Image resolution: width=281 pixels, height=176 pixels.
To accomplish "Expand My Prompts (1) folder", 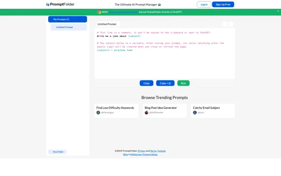I will click(x=68, y=19).
